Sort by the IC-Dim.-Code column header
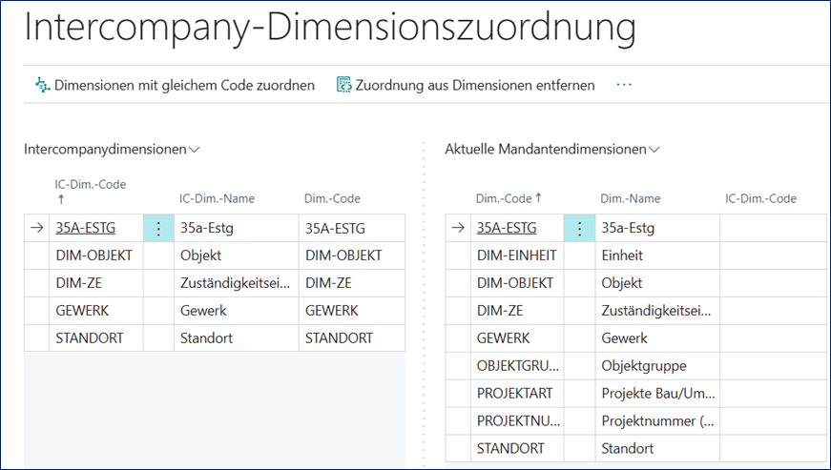The image size is (831, 470). point(91,185)
